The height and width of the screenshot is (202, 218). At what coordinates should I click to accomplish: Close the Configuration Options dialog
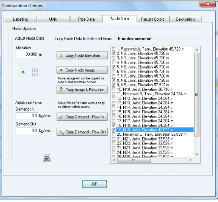[x=208, y=4]
